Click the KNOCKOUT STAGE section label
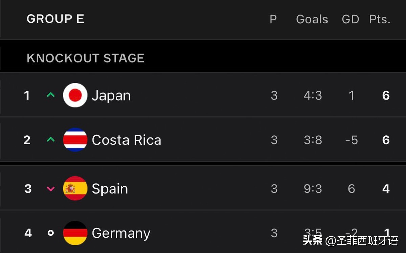The width and height of the screenshot is (406, 253). point(86,58)
